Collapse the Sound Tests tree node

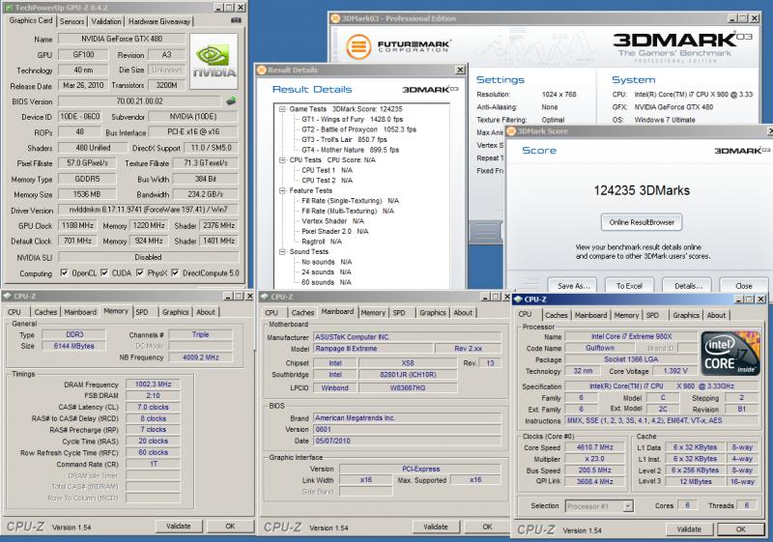[282, 252]
